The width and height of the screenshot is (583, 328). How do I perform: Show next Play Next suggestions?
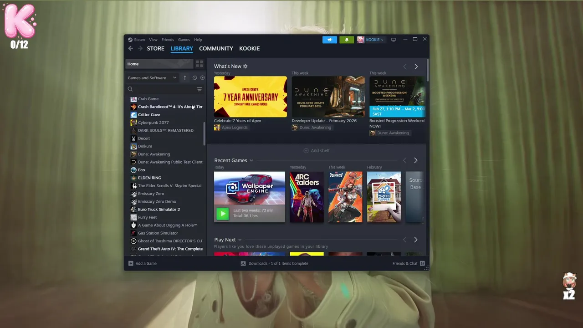[415, 240]
